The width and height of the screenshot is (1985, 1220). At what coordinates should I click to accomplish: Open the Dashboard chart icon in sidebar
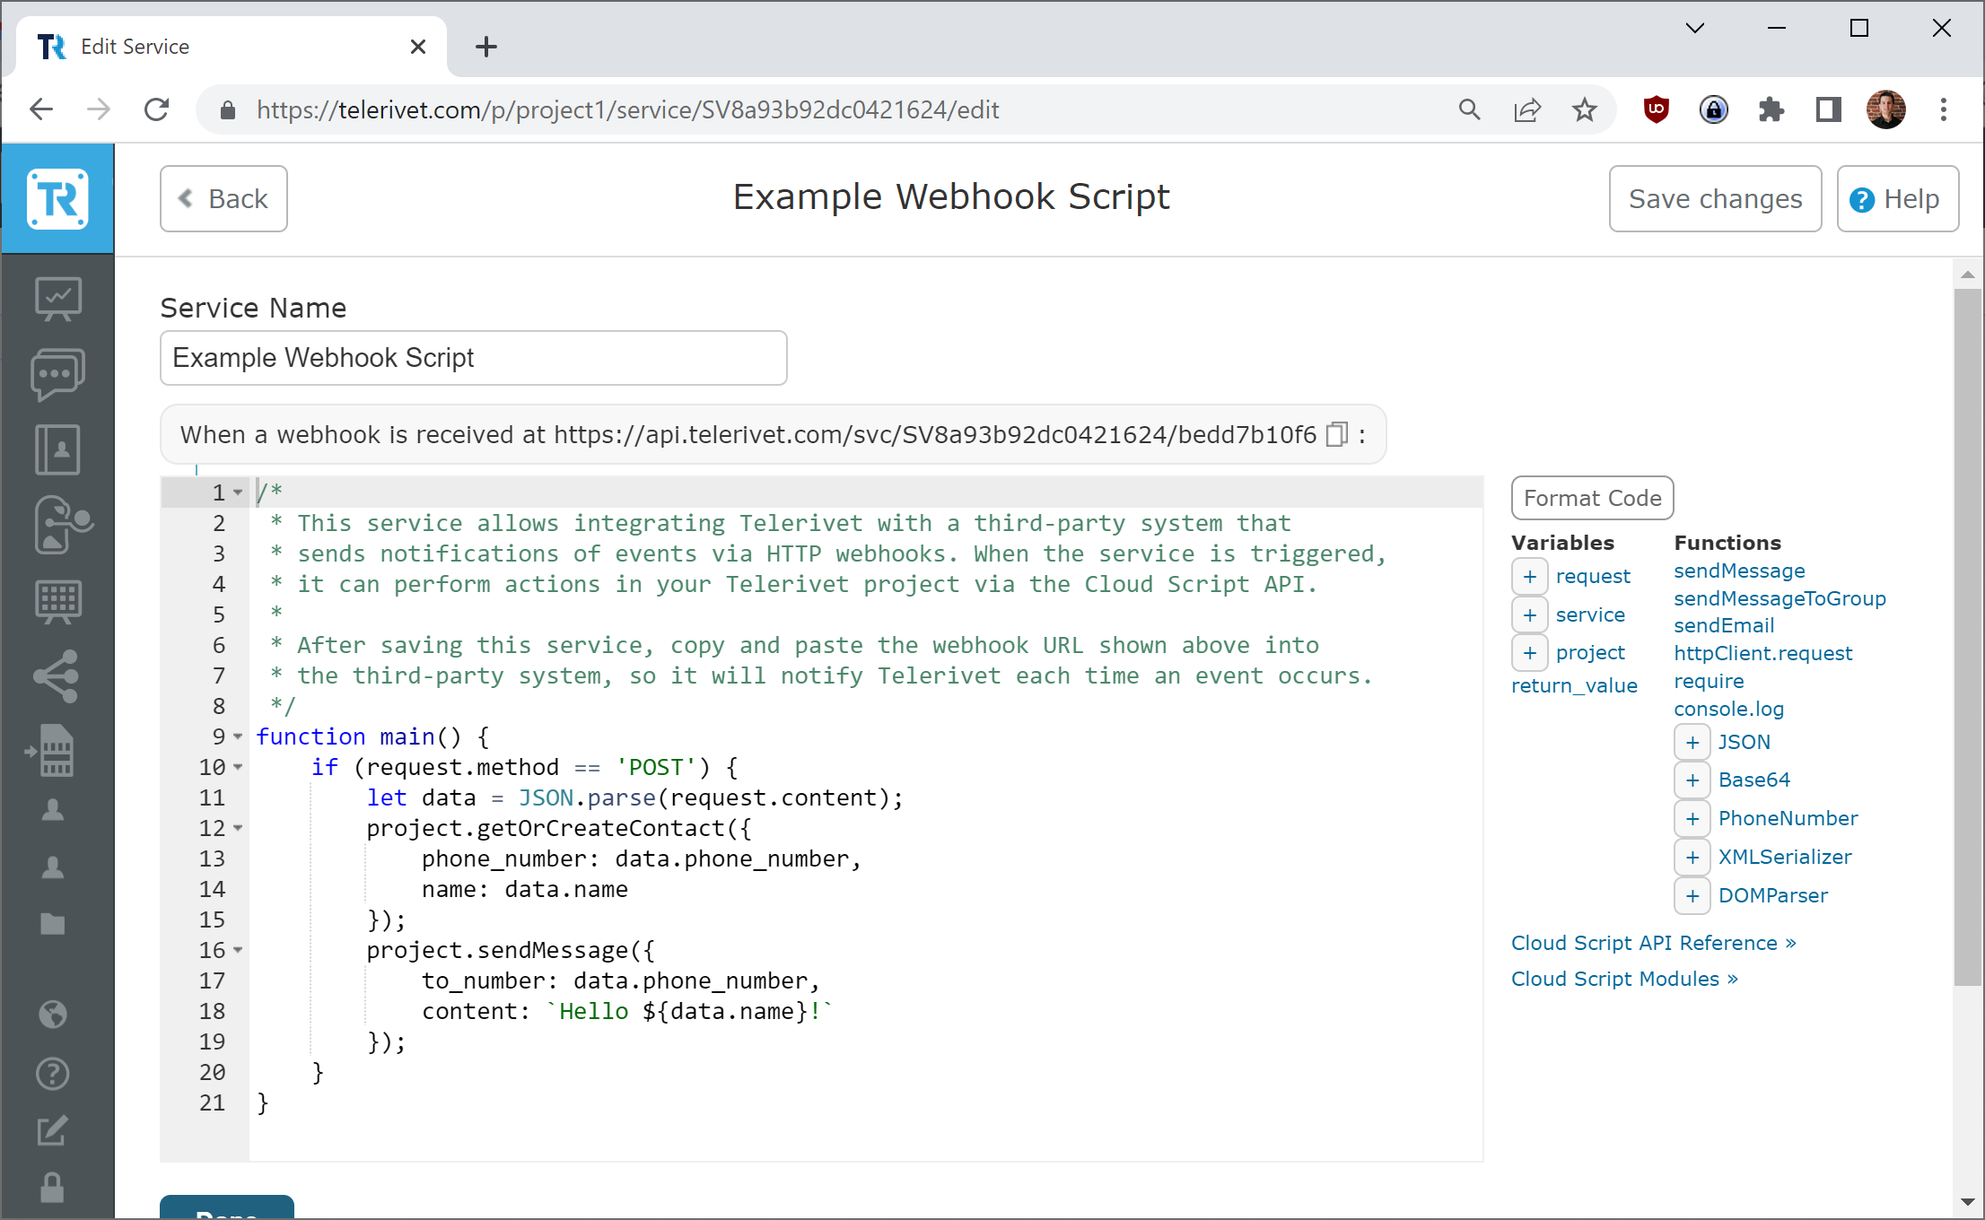coord(57,299)
